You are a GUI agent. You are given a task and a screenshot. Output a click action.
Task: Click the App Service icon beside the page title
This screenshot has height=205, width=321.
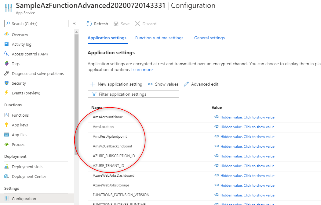click(x=8, y=8)
